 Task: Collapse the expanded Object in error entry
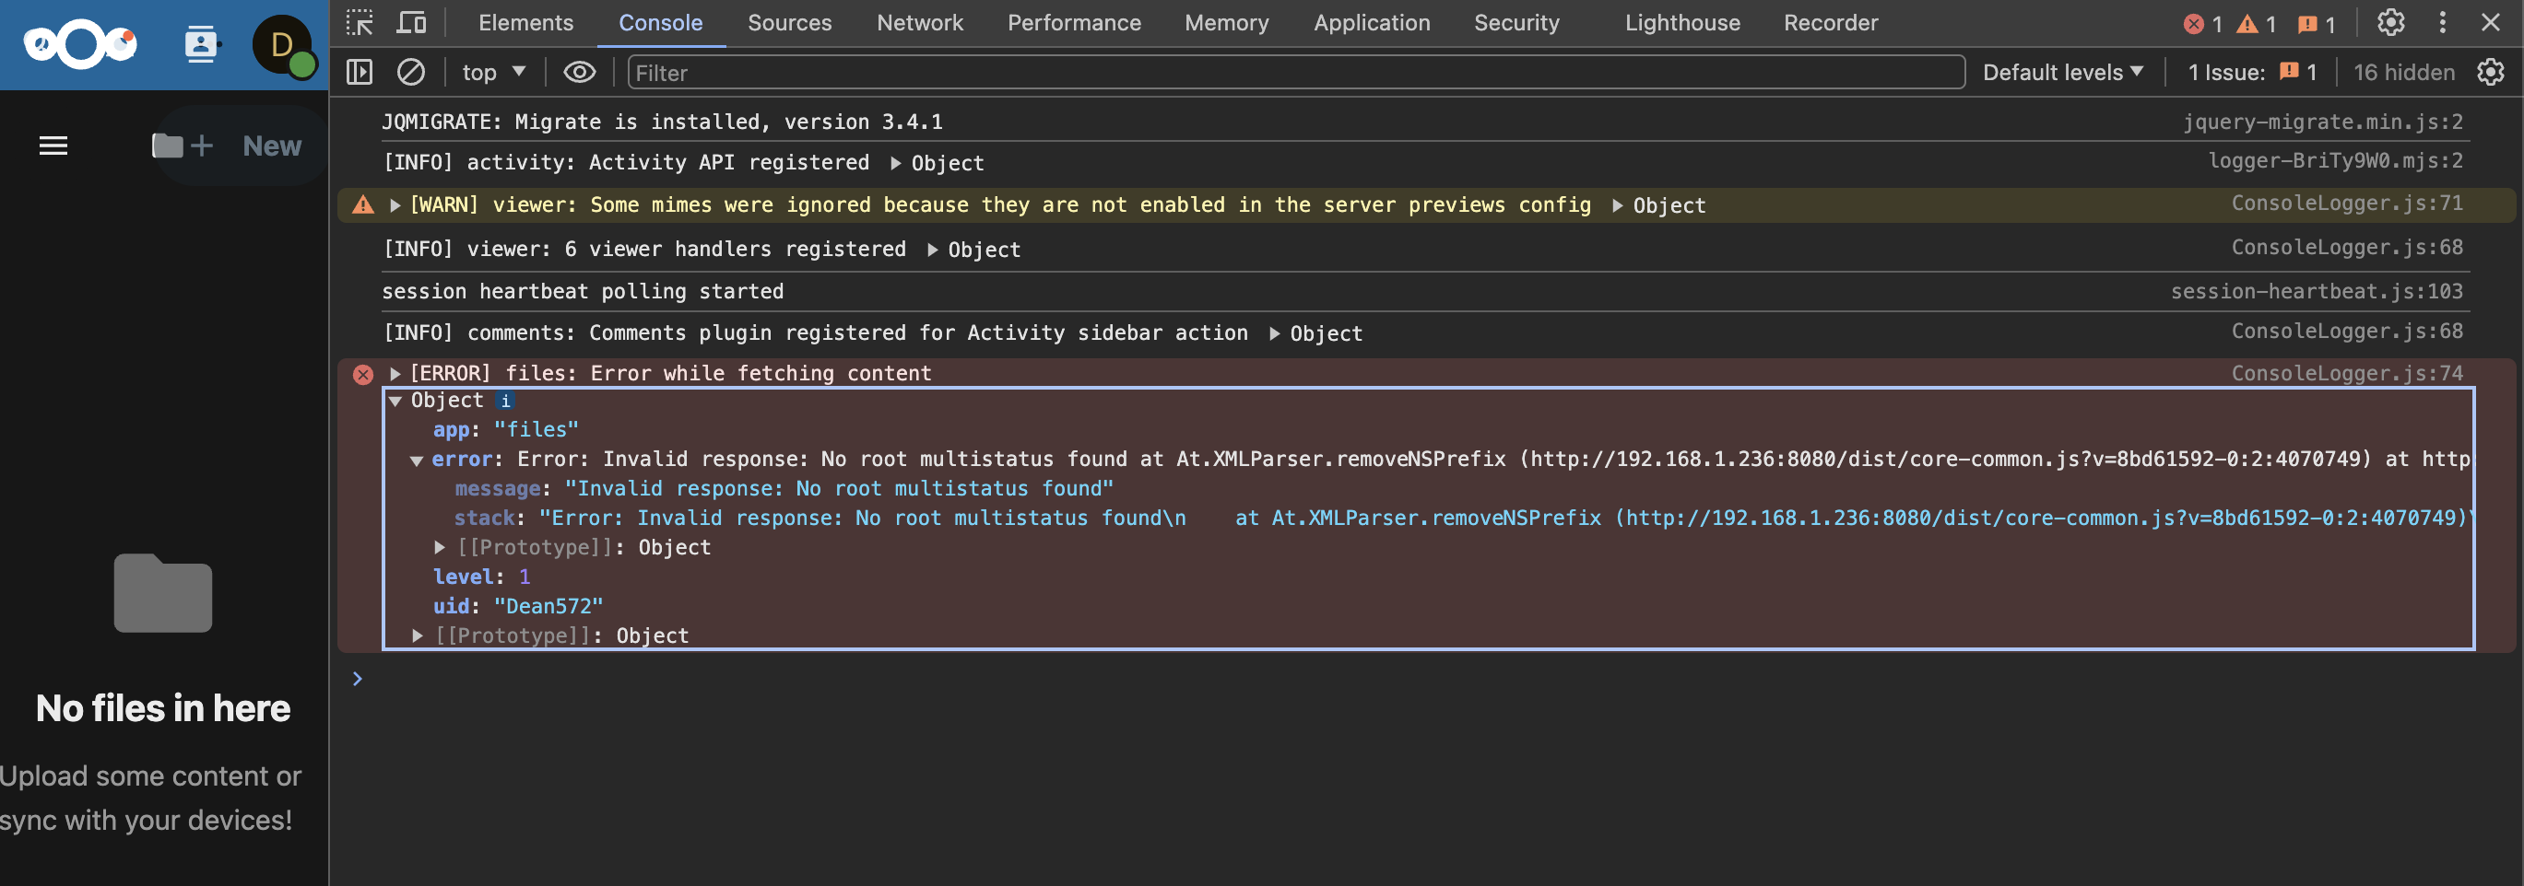[395, 401]
